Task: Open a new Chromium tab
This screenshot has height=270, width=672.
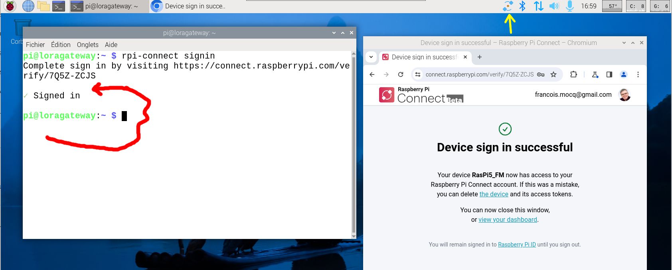Action: [480, 57]
